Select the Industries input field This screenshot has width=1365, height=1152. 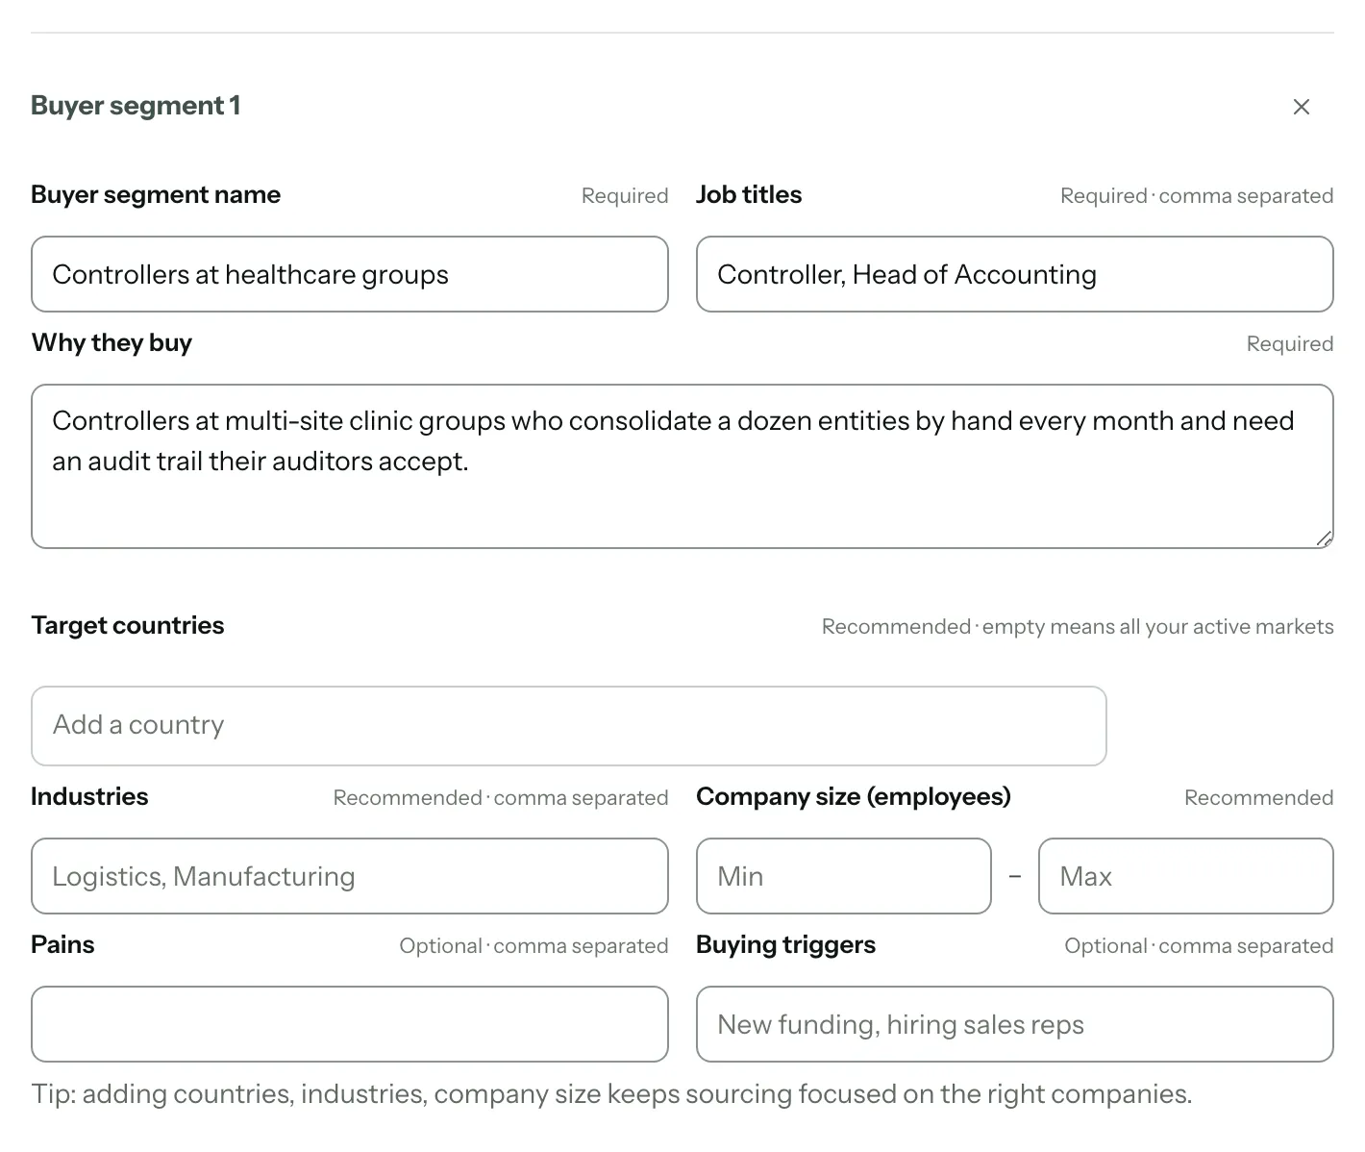coord(350,876)
